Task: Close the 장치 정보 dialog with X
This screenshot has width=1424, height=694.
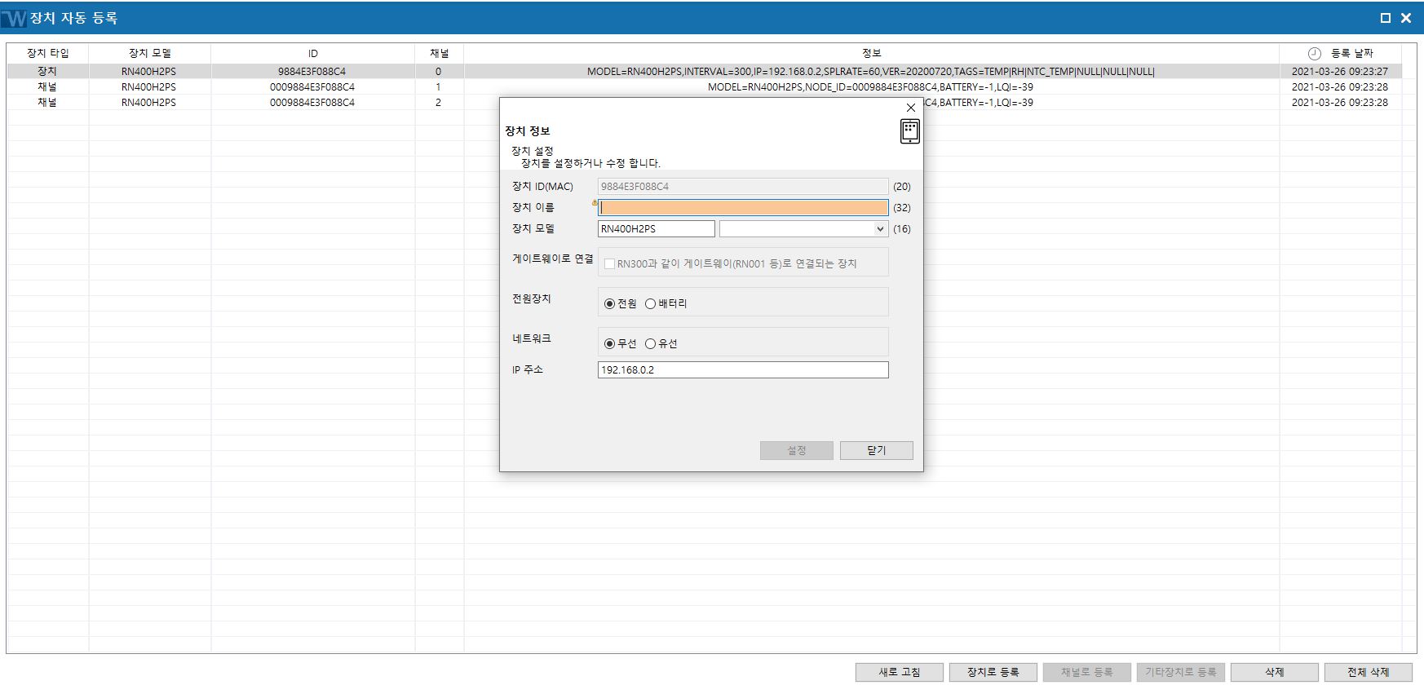Action: [x=911, y=108]
